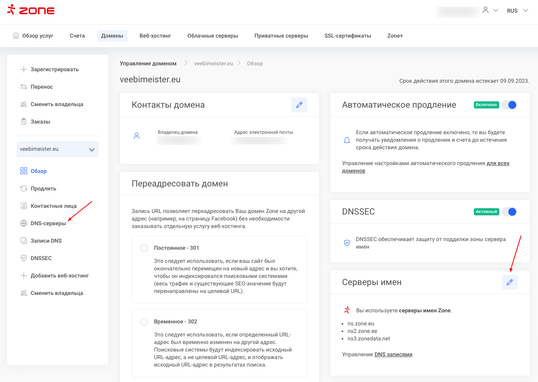Click the DNS-серверы globe icon in sidebar

point(24,223)
